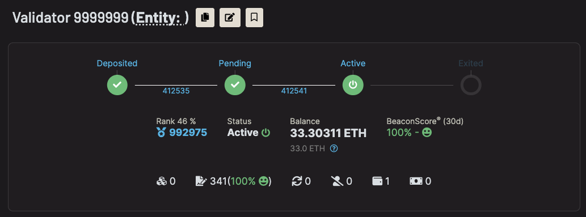Click the Pending stage label
This screenshot has width=586, height=217.
click(235, 63)
